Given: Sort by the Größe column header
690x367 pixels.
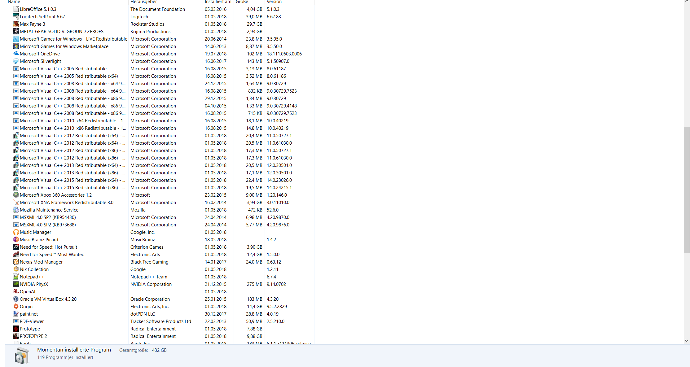Looking at the screenshot, I should point(242,2).
